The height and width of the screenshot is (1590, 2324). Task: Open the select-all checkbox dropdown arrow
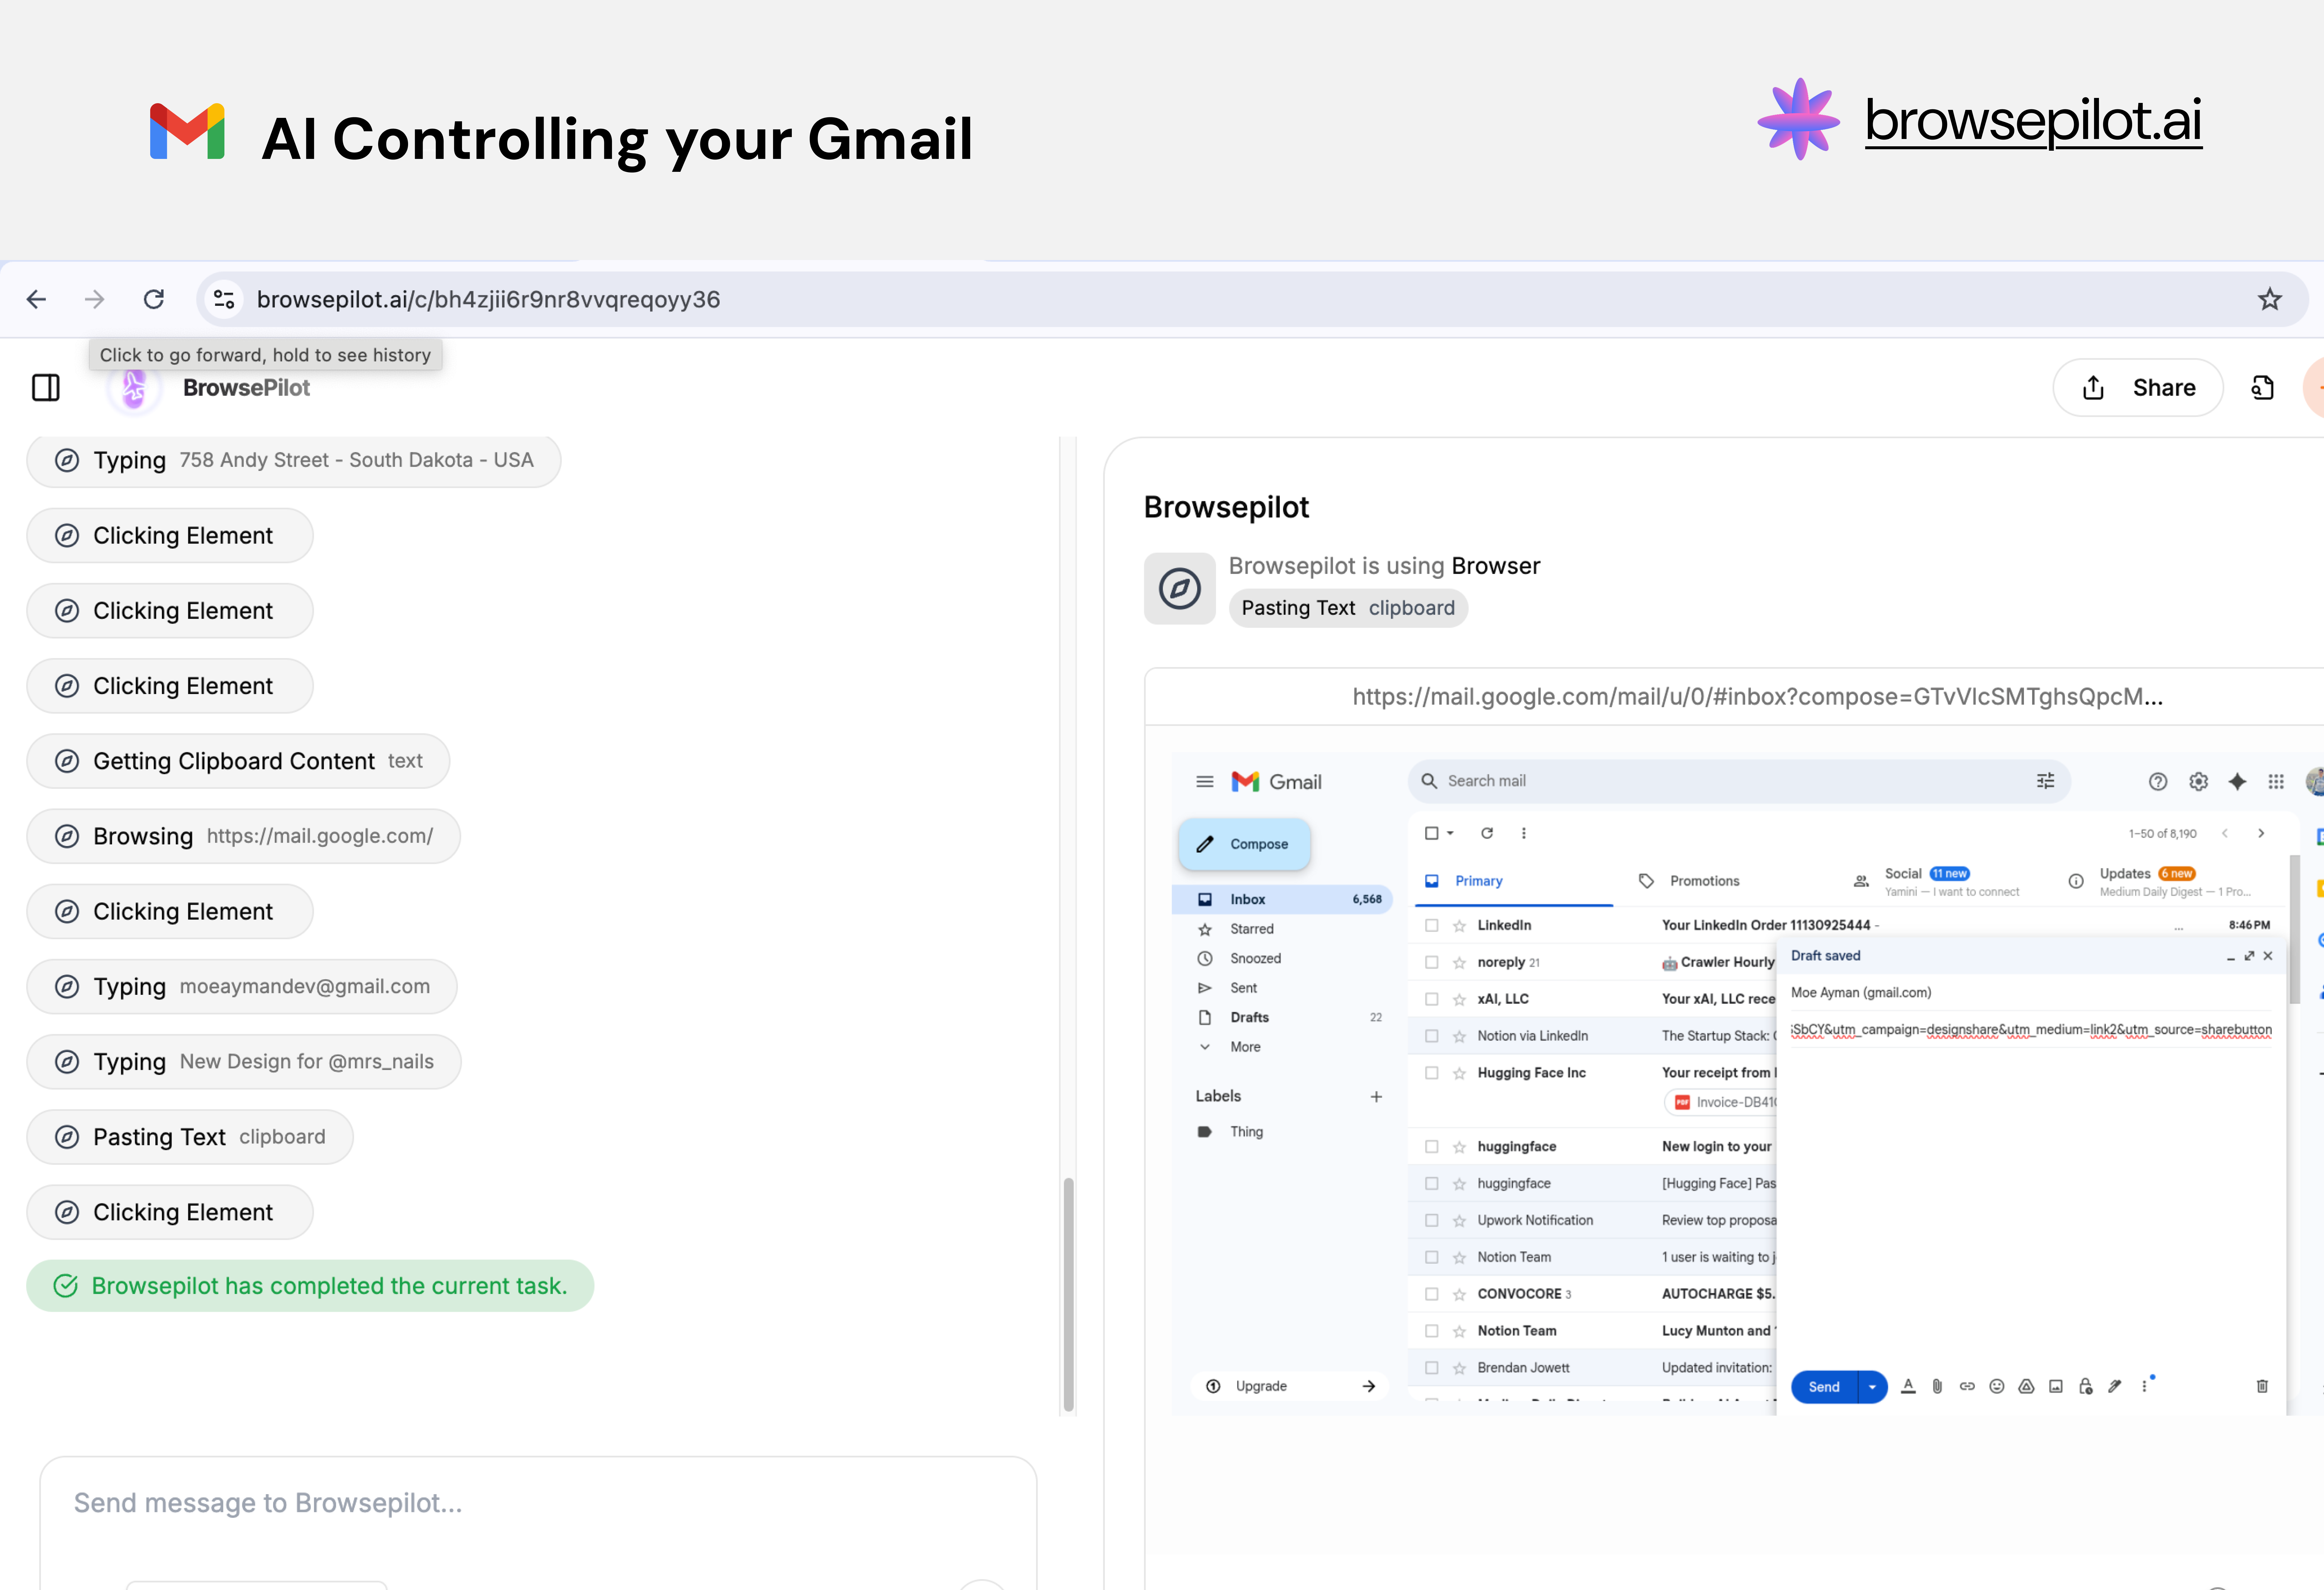coord(1450,834)
